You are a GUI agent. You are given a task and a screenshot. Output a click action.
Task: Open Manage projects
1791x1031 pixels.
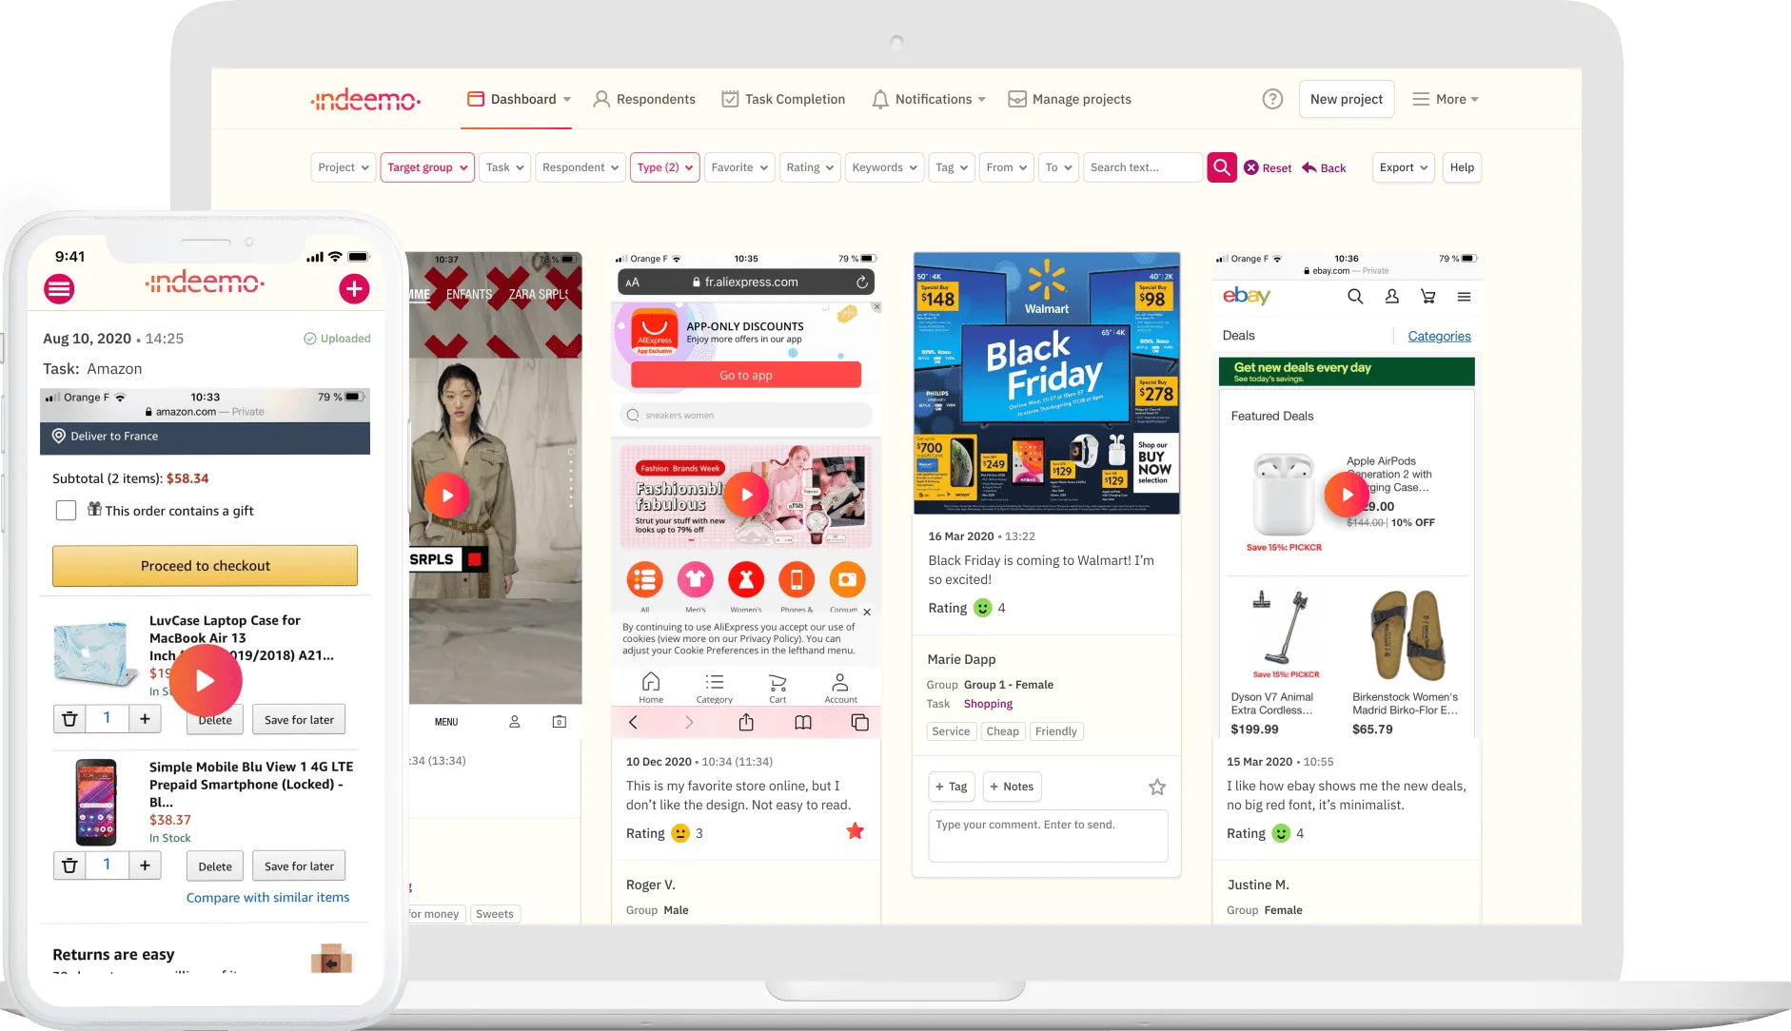1070,99
